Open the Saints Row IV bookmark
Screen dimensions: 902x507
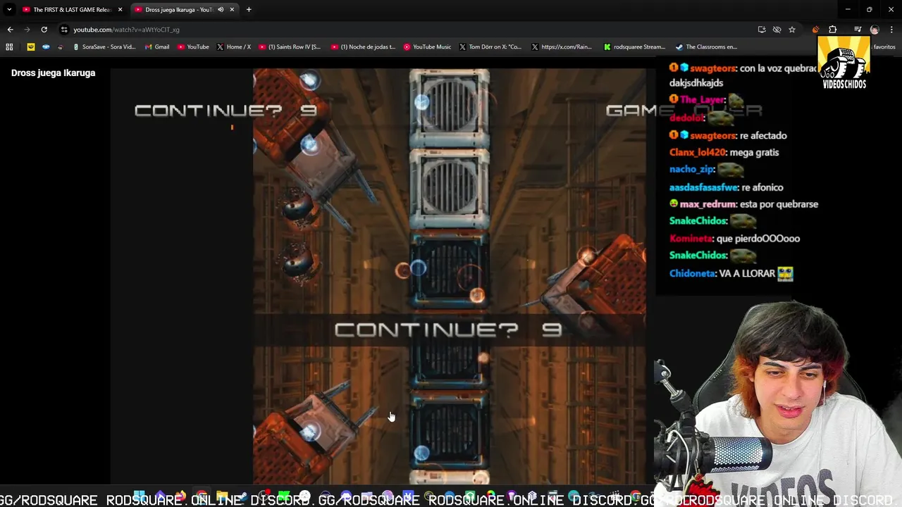point(290,47)
